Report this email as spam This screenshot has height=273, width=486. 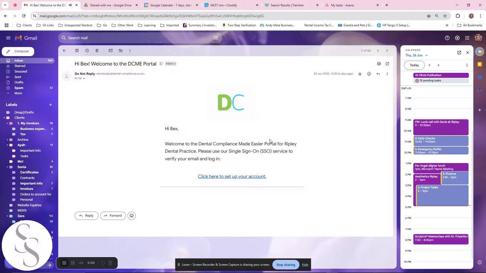[87, 50]
